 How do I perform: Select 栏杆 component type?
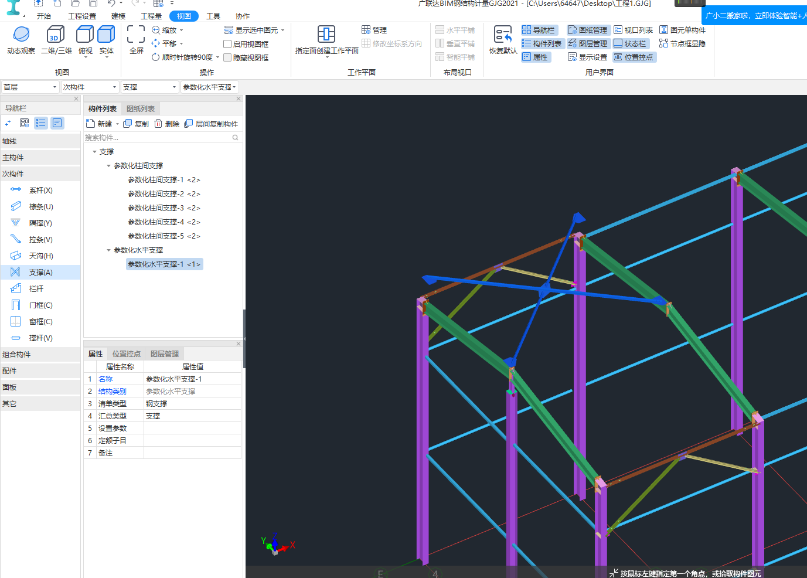(40, 289)
